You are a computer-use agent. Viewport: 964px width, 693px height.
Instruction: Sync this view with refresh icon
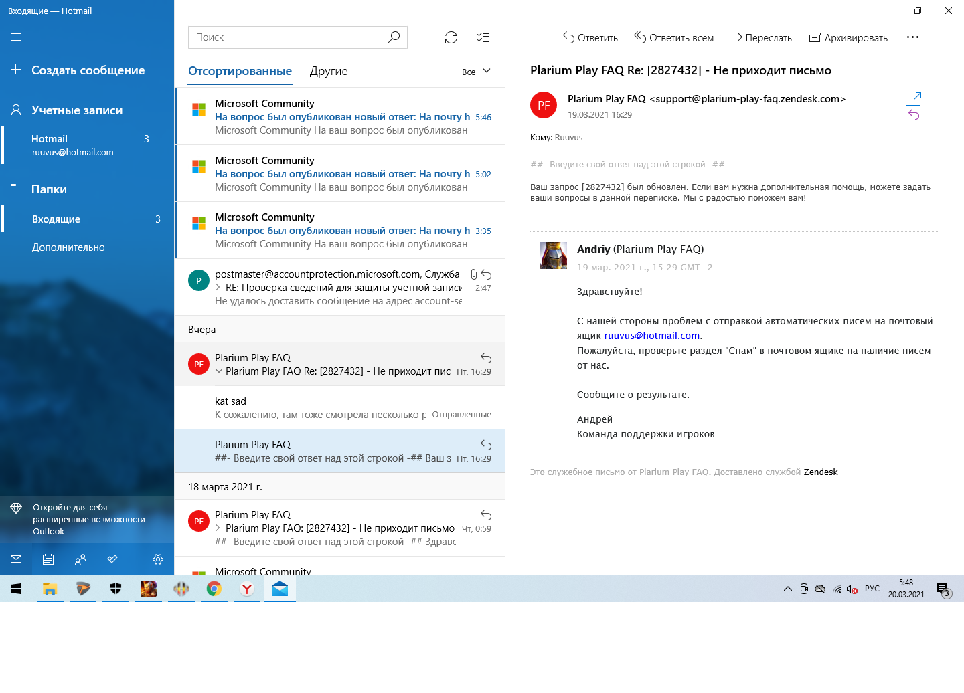[451, 37]
